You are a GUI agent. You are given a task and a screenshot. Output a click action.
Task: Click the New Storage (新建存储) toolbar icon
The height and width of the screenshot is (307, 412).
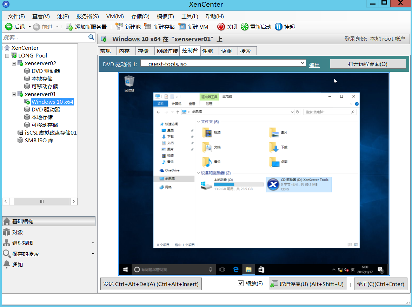tap(148, 27)
